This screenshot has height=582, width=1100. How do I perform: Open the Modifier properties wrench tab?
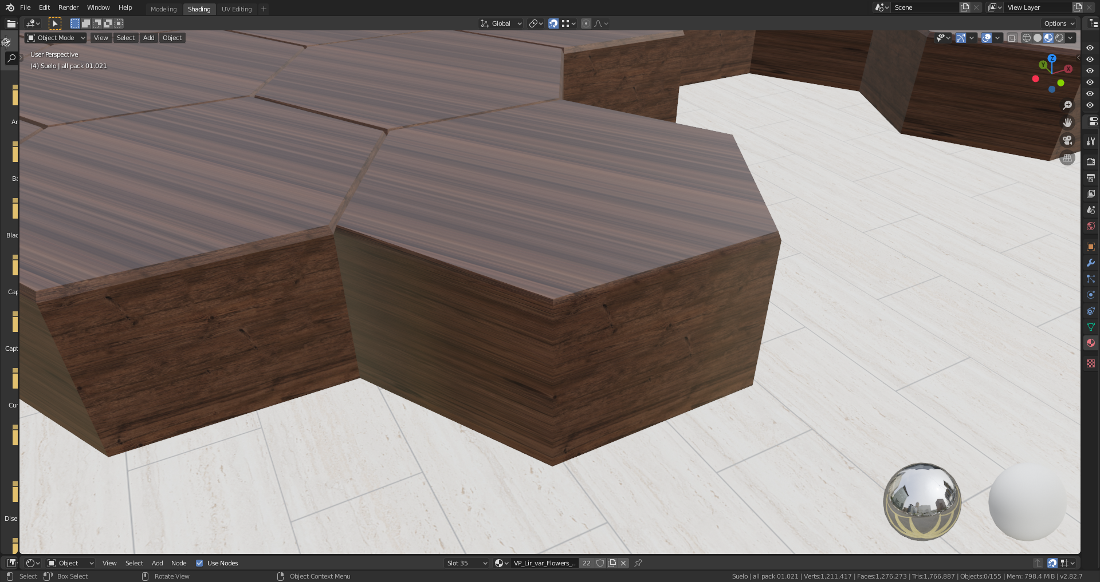pyautogui.click(x=1091, y=263)
